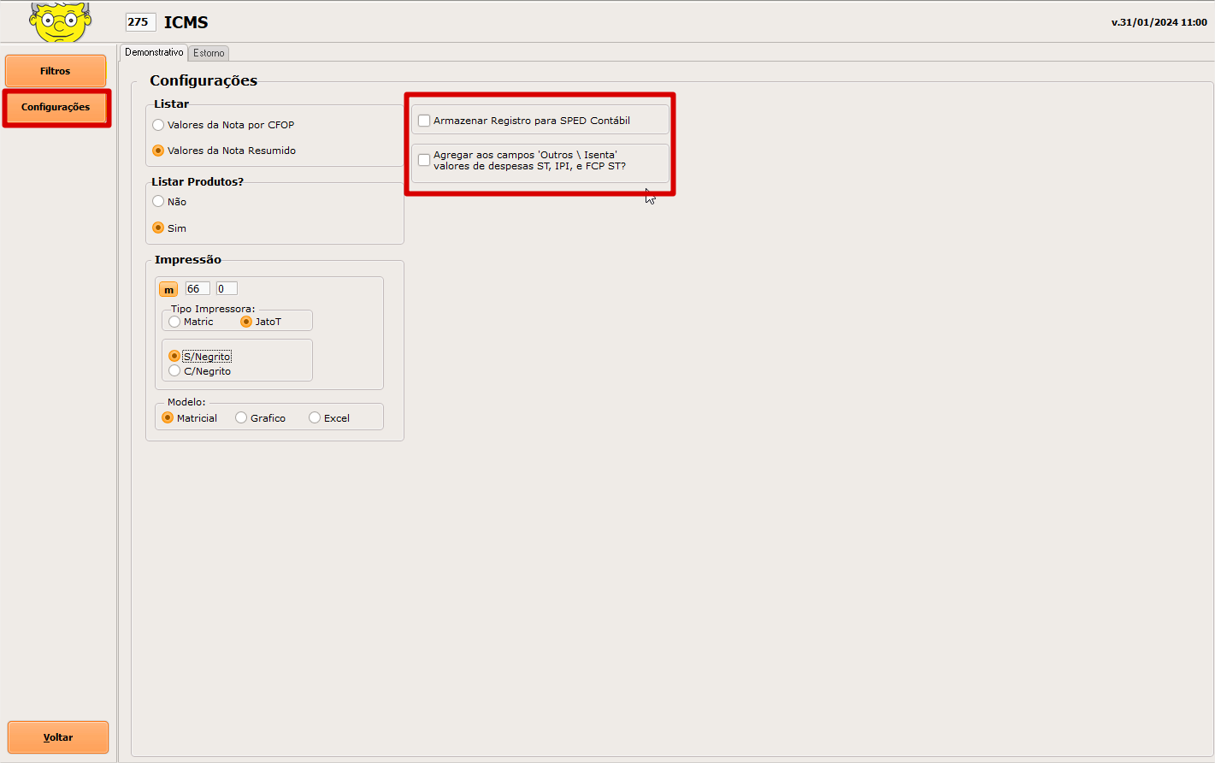
Task: Check the Agregar aos campos 'Outros \ Isenta' option
Action: click(x=424, y=160)
